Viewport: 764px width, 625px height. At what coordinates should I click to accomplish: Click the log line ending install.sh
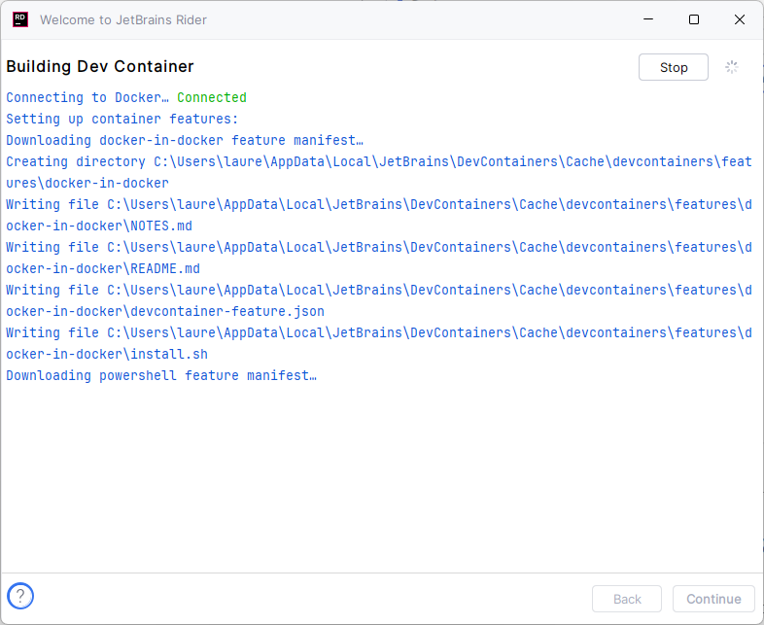point(378,343)
